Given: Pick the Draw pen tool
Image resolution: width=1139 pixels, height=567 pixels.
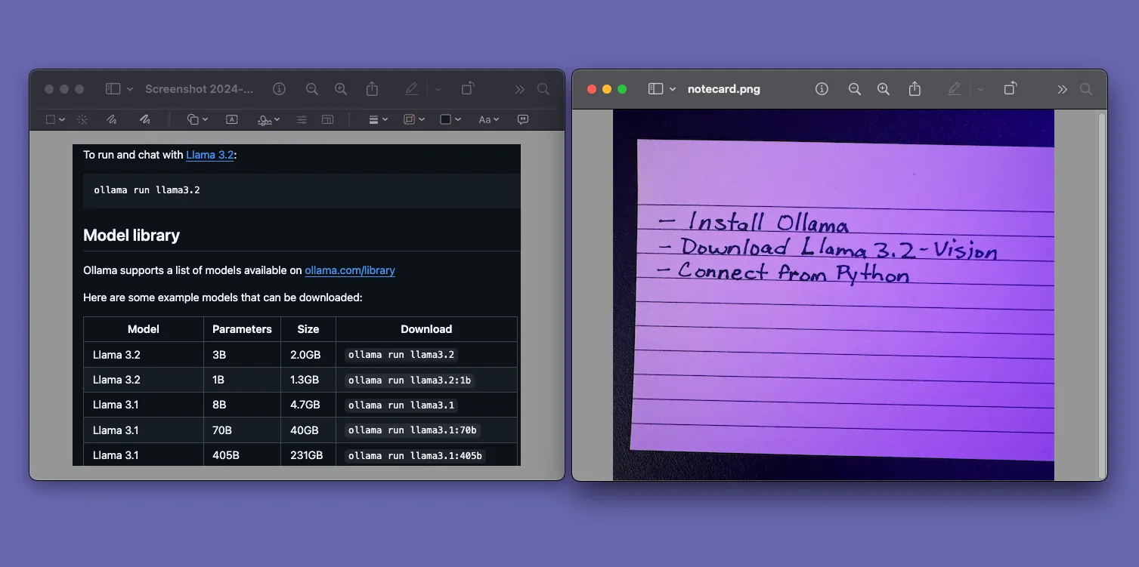Looking at the screenshot, I should pyautogui.click(x=145, y=119).
